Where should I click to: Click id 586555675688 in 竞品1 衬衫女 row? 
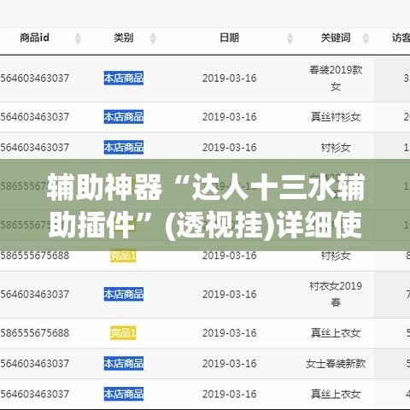pos(34,255)
